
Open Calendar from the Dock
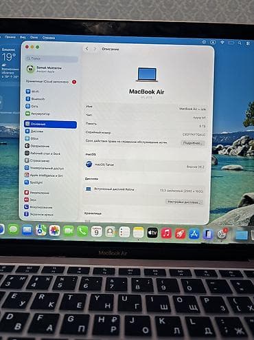pos(96,232)
